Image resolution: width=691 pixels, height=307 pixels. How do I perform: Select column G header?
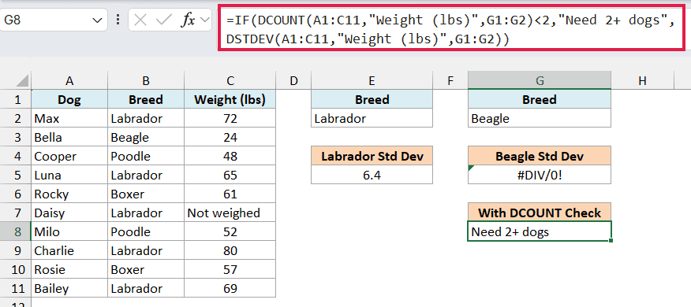pyautogui.click(x=540, y=80)
